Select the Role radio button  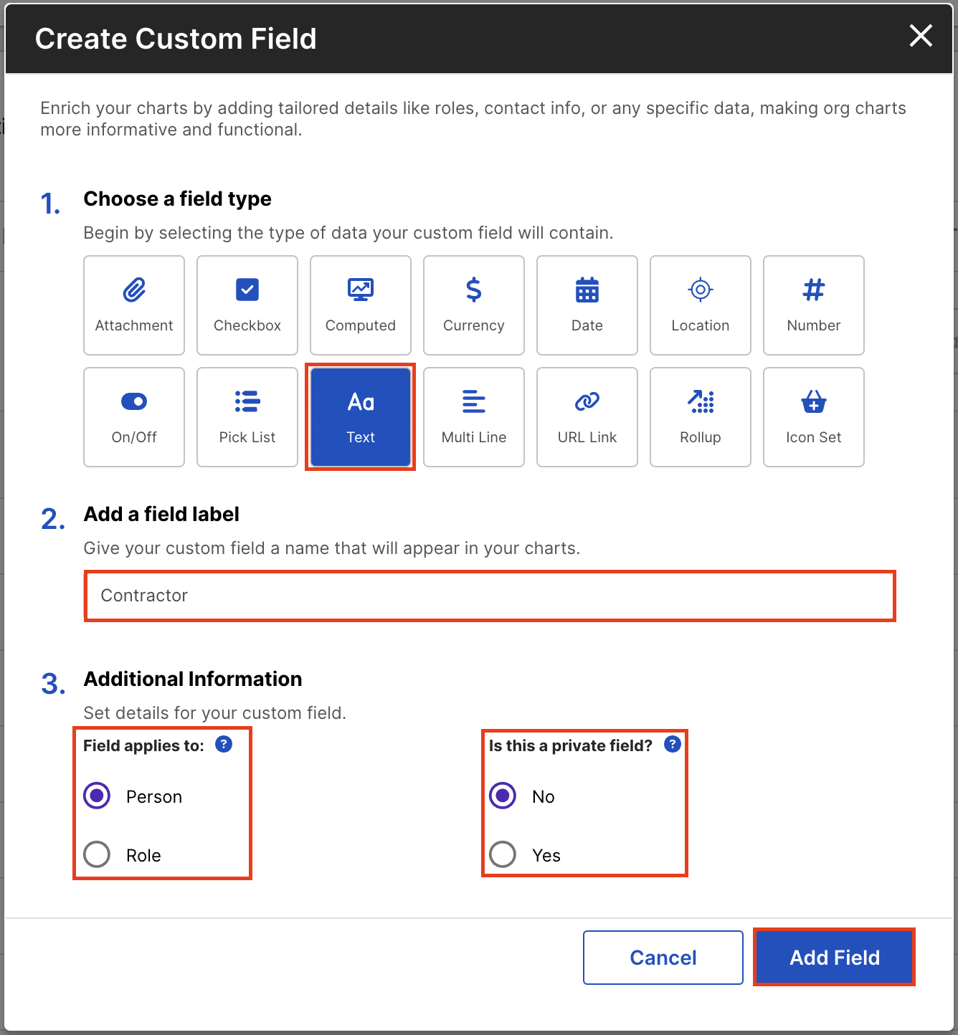pyautogui.click(x=96, y=854)
